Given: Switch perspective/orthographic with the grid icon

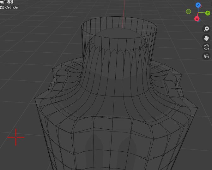Looking at the screenshot, I should [x=206, y=56].
